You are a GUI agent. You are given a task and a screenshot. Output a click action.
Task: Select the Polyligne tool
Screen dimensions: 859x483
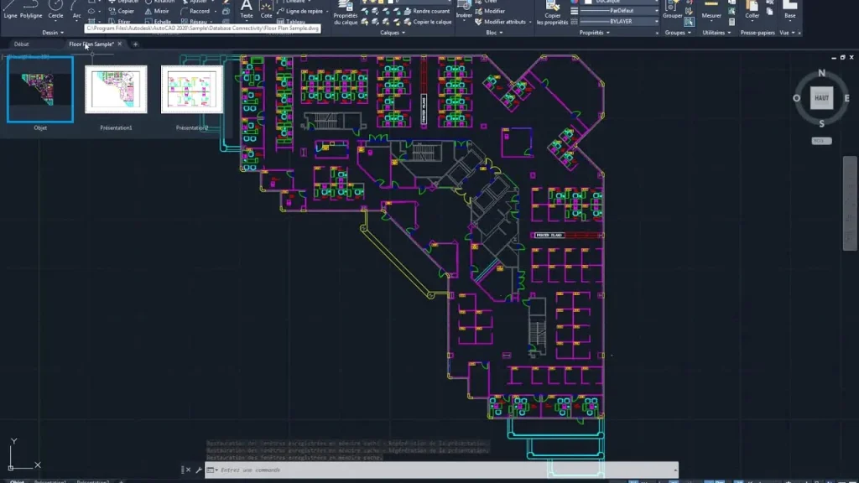31,10
